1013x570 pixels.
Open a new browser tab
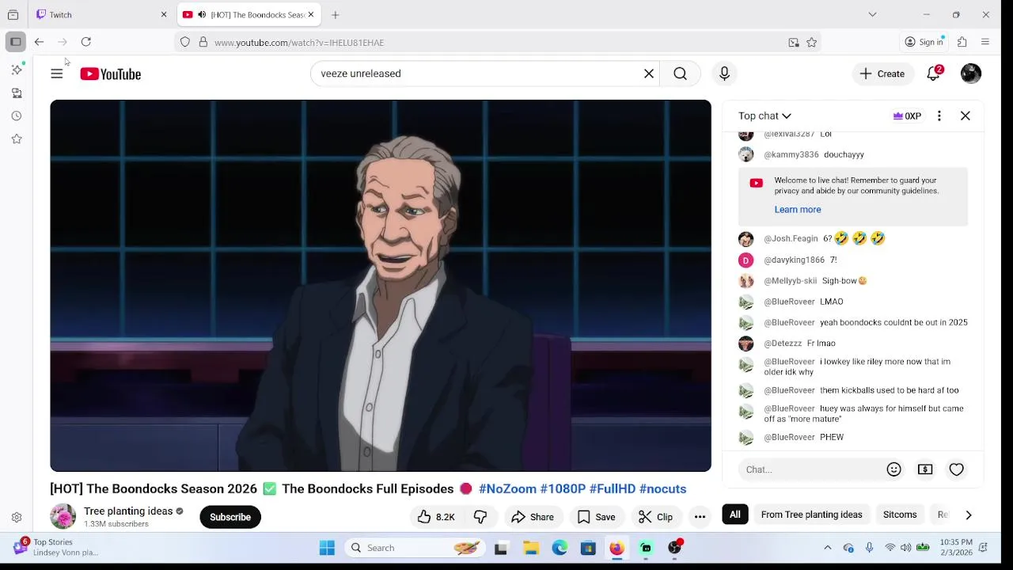pyautogui.click(x=336, y=14)
